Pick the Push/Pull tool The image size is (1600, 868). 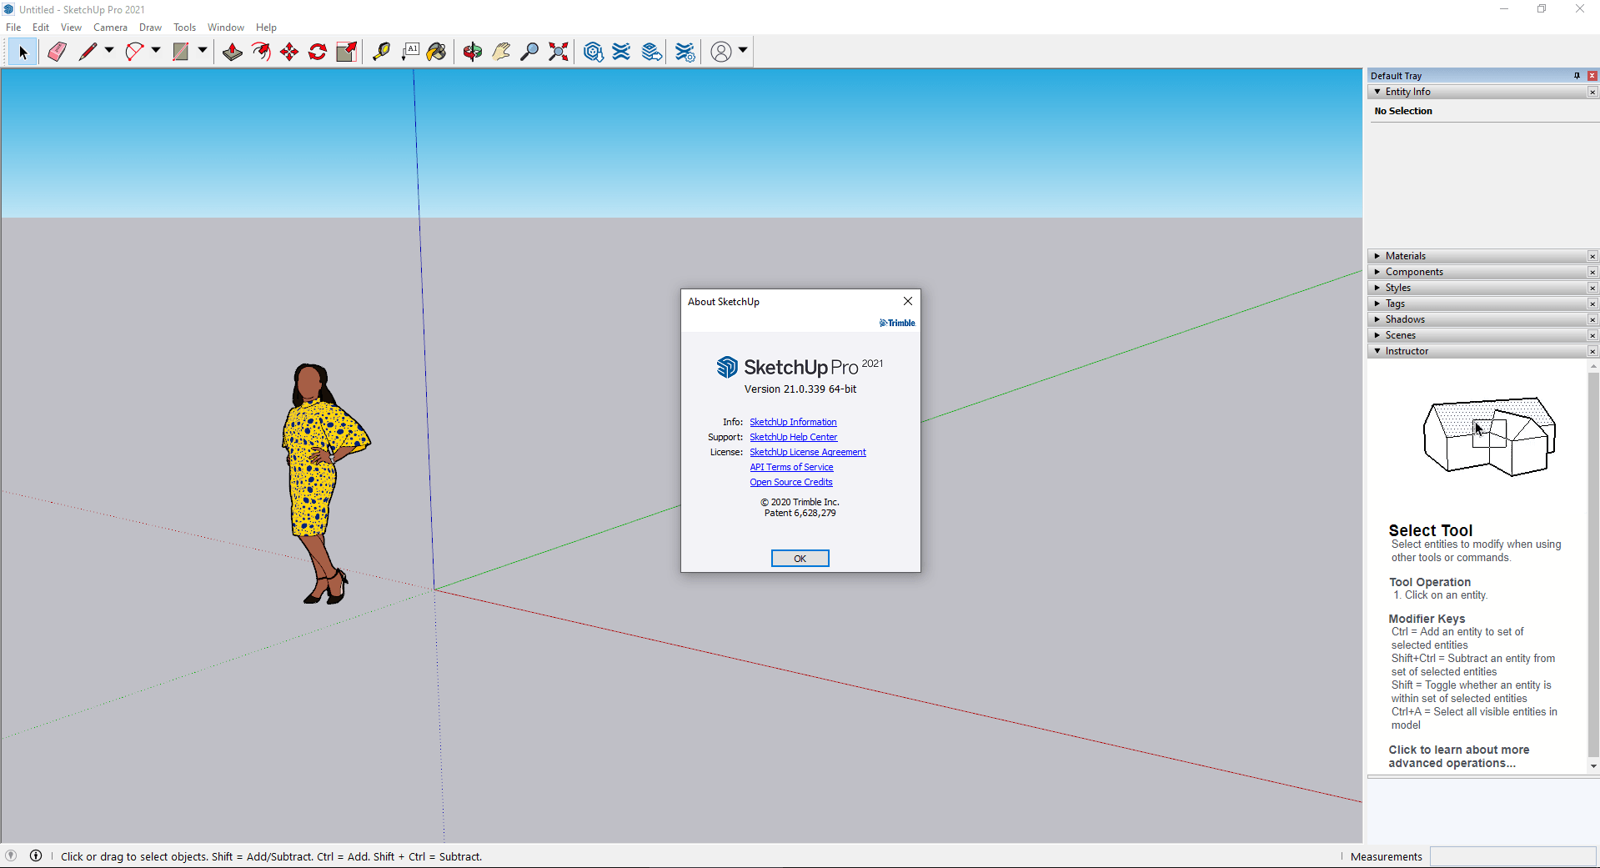coord(233,52)
